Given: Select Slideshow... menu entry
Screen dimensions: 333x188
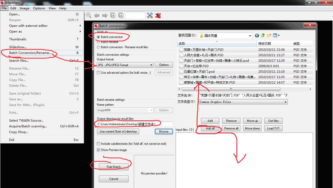Looking at the screenshot, I should [x=42, y=47].
